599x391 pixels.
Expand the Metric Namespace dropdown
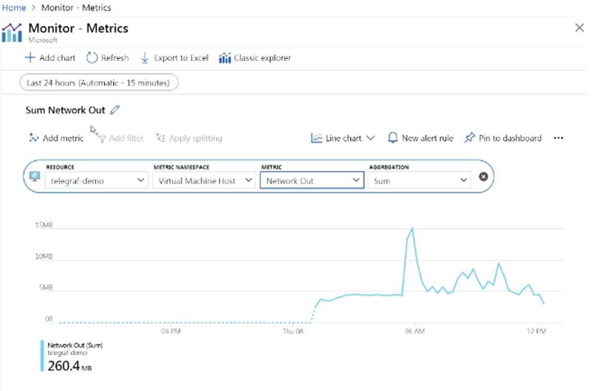pyautogui.click(x=203, y=180)
